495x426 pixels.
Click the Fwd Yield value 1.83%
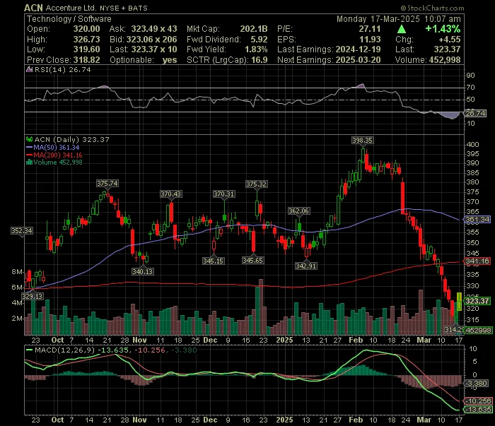click(x=256, y=49)
